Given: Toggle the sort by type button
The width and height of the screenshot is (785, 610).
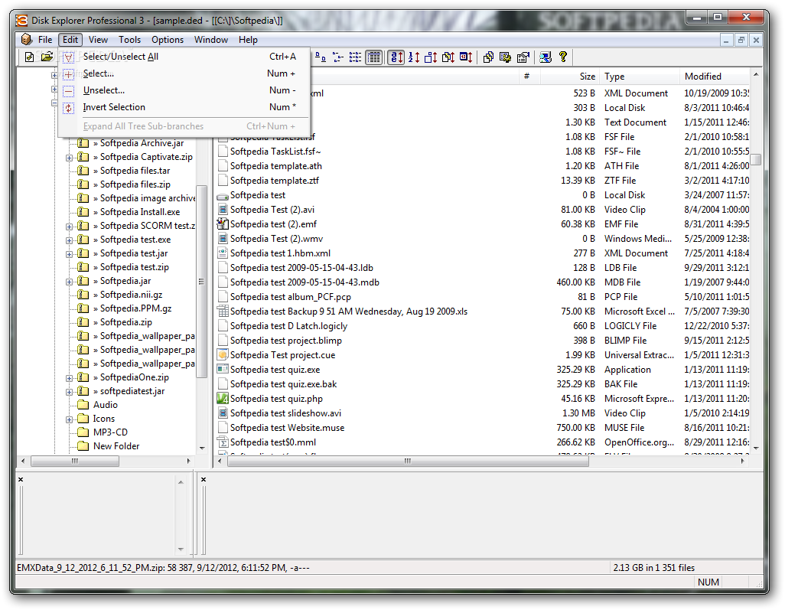Looking at the screenshot, I should click(x=448, y=57).
